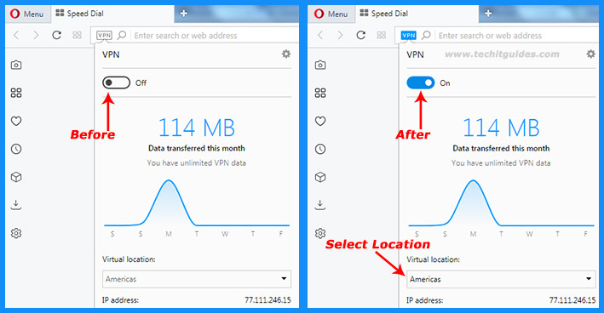
Task: Go forward in the left window
Action: pos(37,36)
